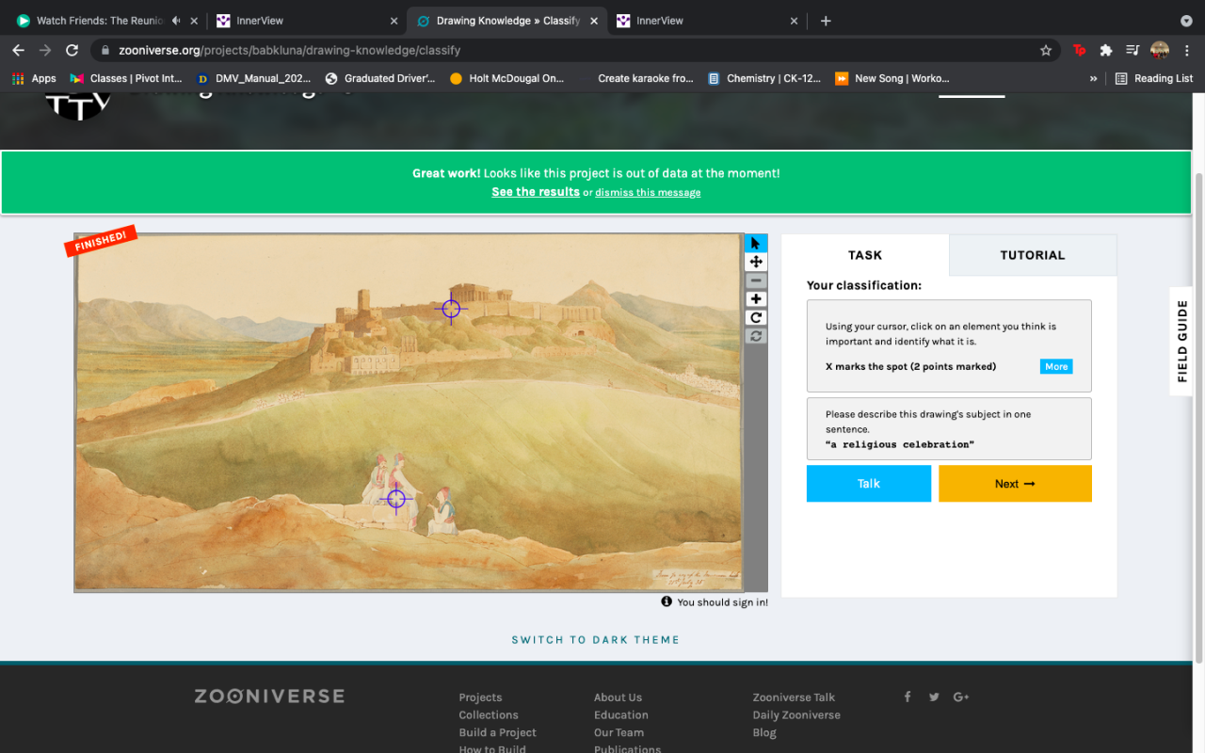Zoom out of the drawing image

[x=756, y=280]
